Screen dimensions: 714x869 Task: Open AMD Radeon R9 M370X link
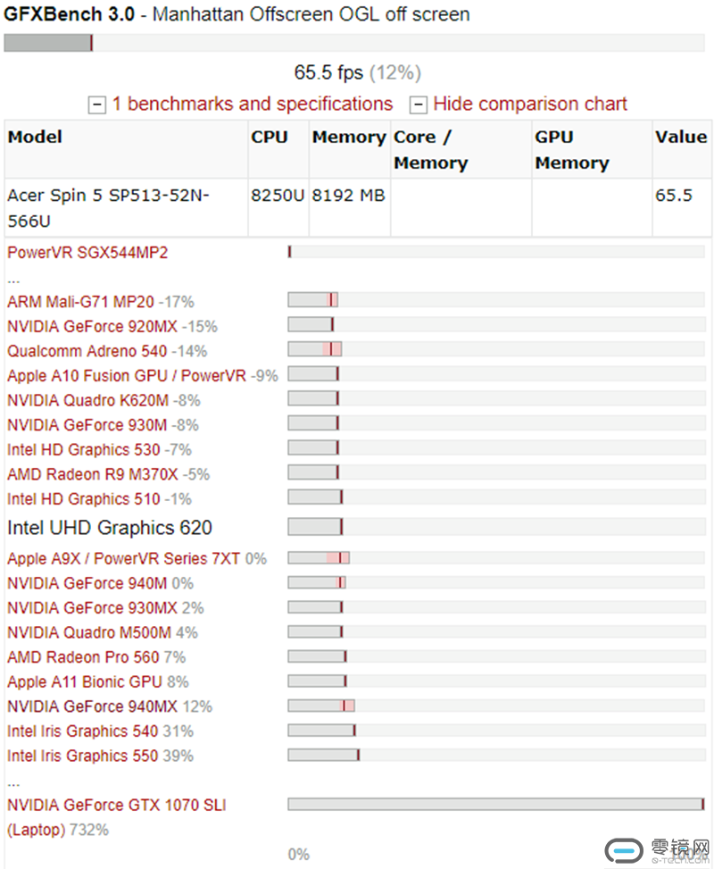[93, 474]
